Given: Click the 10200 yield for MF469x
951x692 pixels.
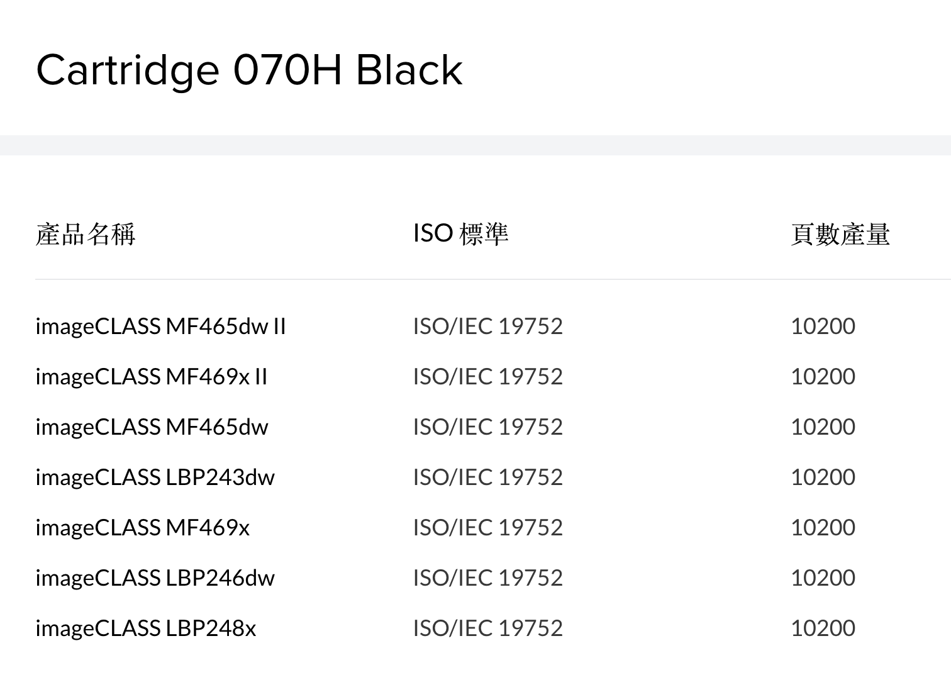Looking at the screenshot, I should click(x=823, y=528).
